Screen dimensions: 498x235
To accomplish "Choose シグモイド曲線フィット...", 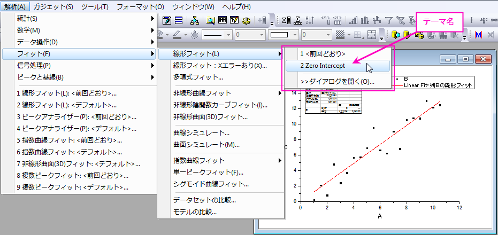I will pos(211,184).
